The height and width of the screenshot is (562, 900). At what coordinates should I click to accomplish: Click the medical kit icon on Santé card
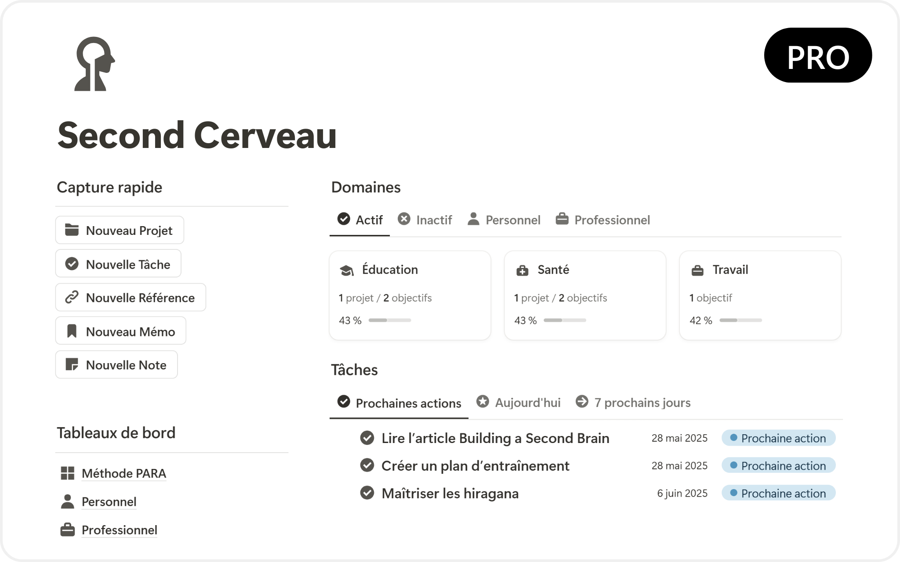tap(522, 270)
